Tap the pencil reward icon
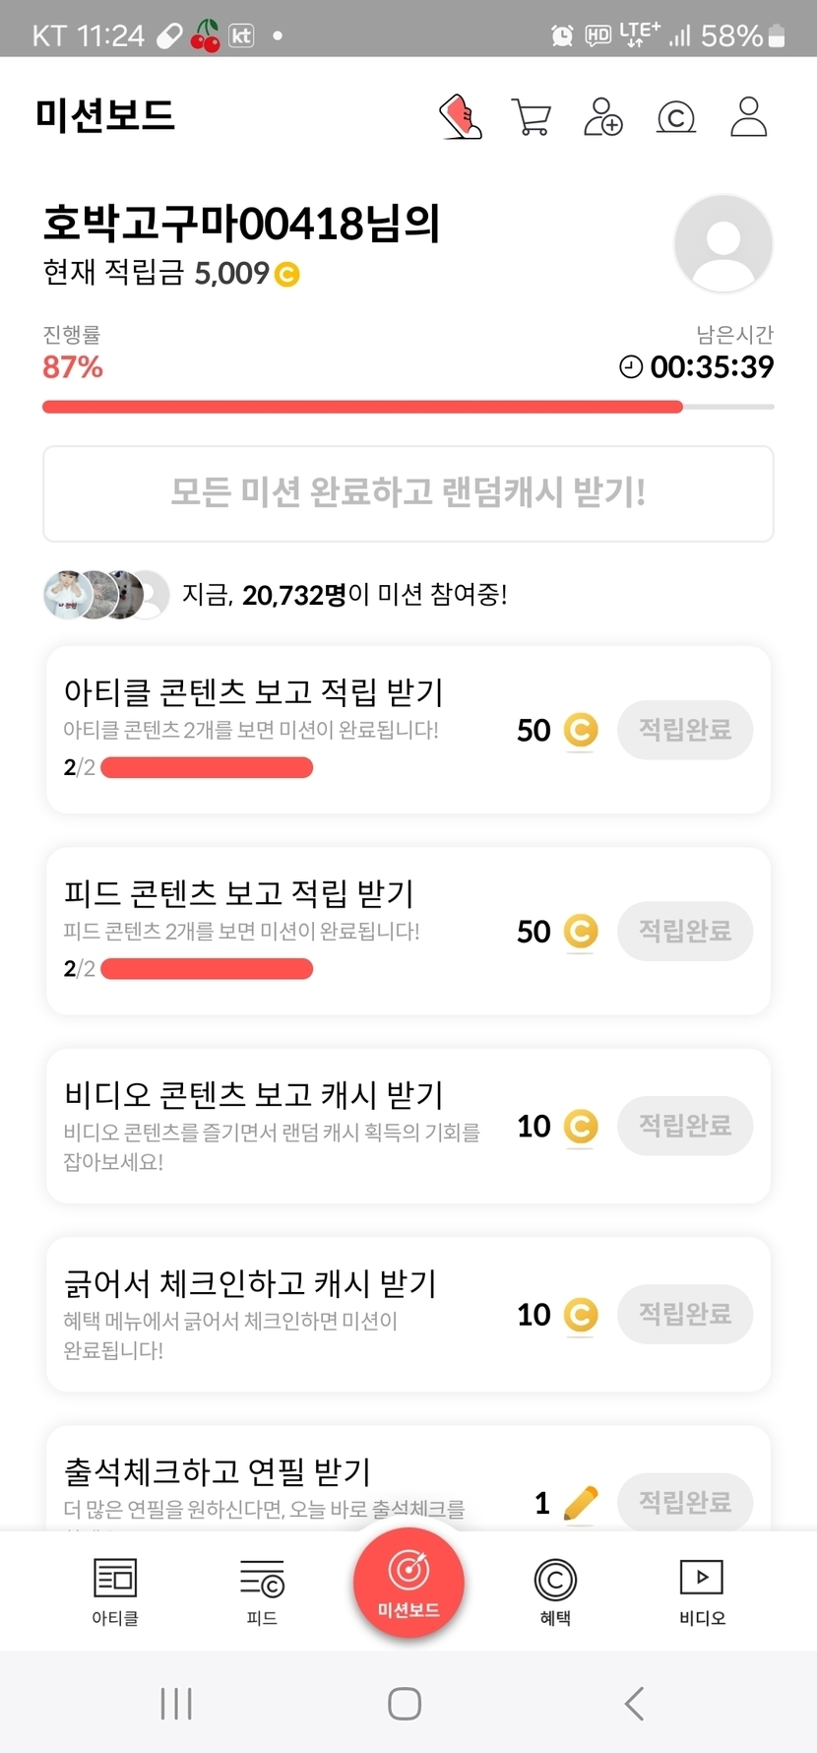 click(581, 1503)
